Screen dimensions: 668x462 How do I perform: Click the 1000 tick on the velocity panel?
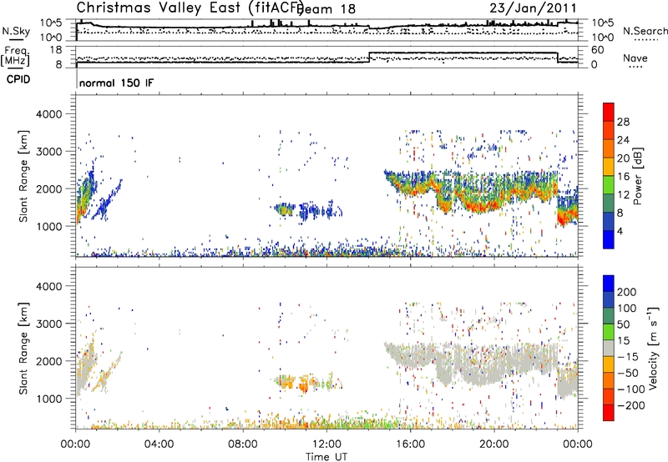pos(49,399)
